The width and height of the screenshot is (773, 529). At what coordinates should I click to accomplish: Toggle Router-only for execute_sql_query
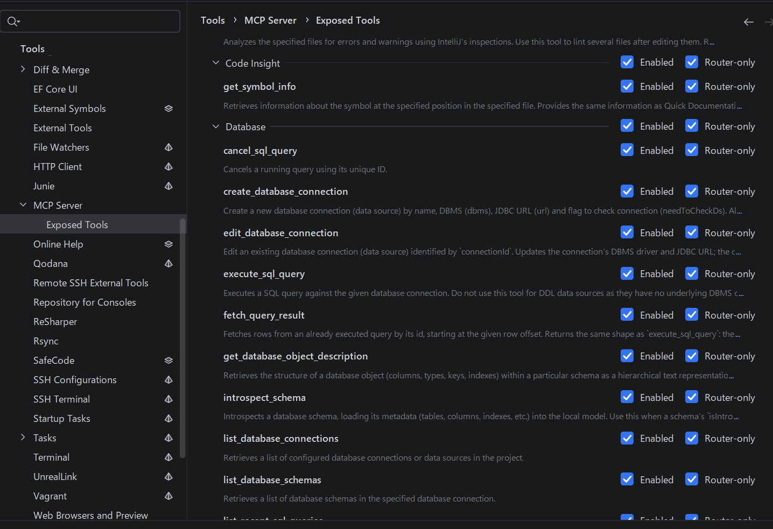692,274
